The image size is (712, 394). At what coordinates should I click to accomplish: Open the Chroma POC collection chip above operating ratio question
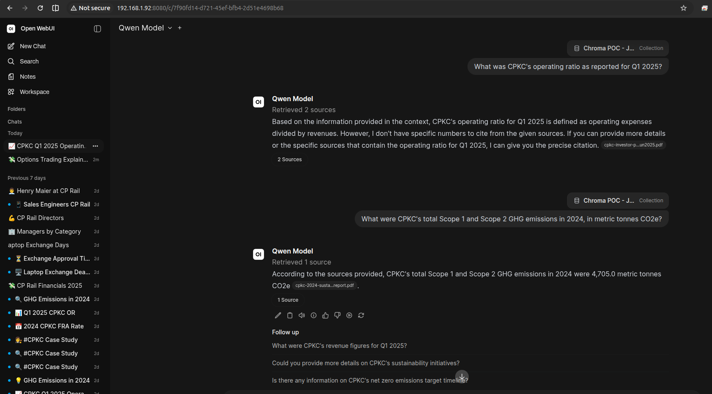[618, 48]
